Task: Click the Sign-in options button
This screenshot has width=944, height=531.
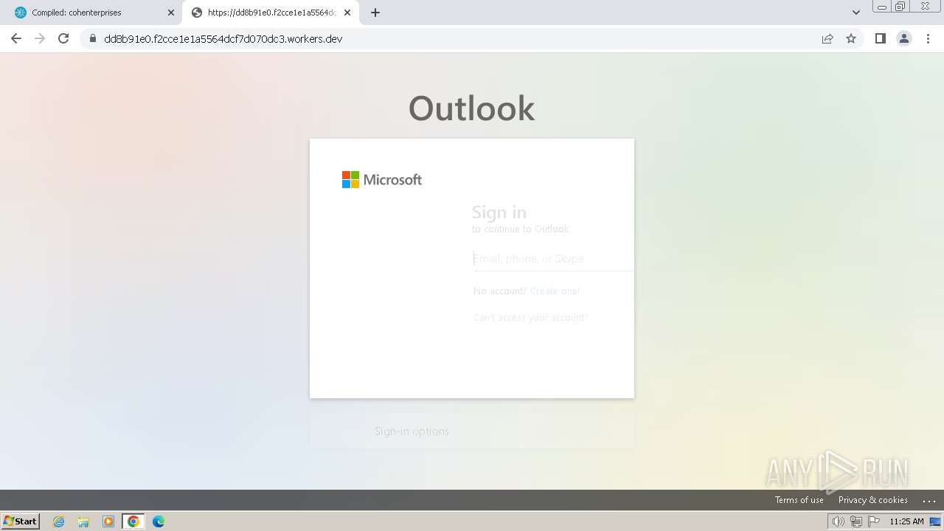Action: 472,431
